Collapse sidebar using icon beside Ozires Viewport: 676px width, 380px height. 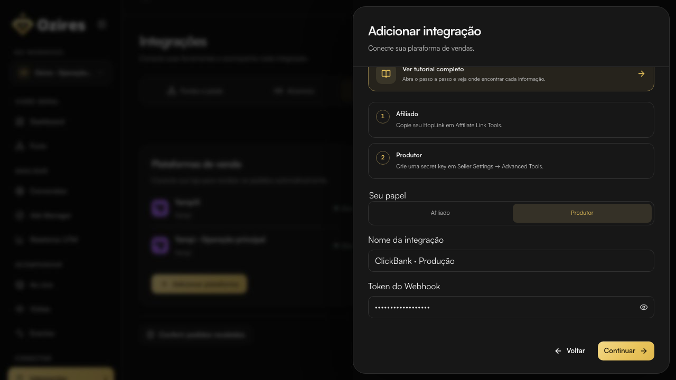click(102, 24)
